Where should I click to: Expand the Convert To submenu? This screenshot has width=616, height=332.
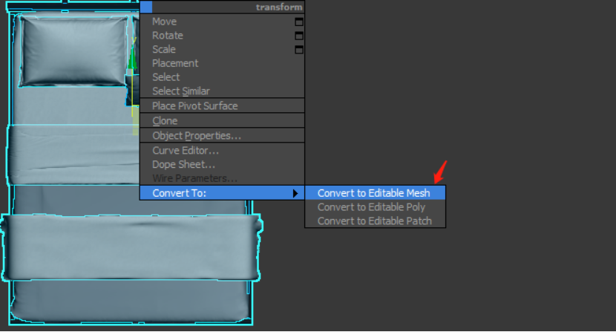222,193
